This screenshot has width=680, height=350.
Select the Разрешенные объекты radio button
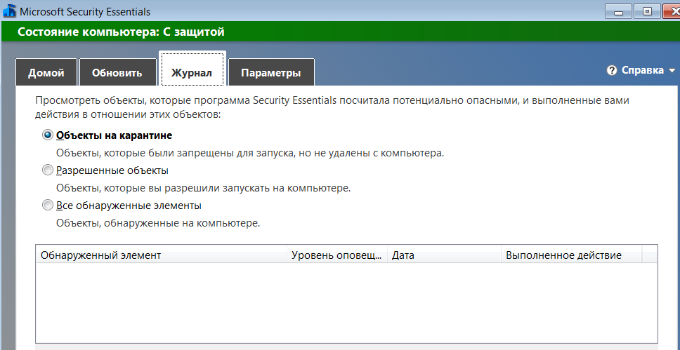pyautogui.click(x=47, y=170)
